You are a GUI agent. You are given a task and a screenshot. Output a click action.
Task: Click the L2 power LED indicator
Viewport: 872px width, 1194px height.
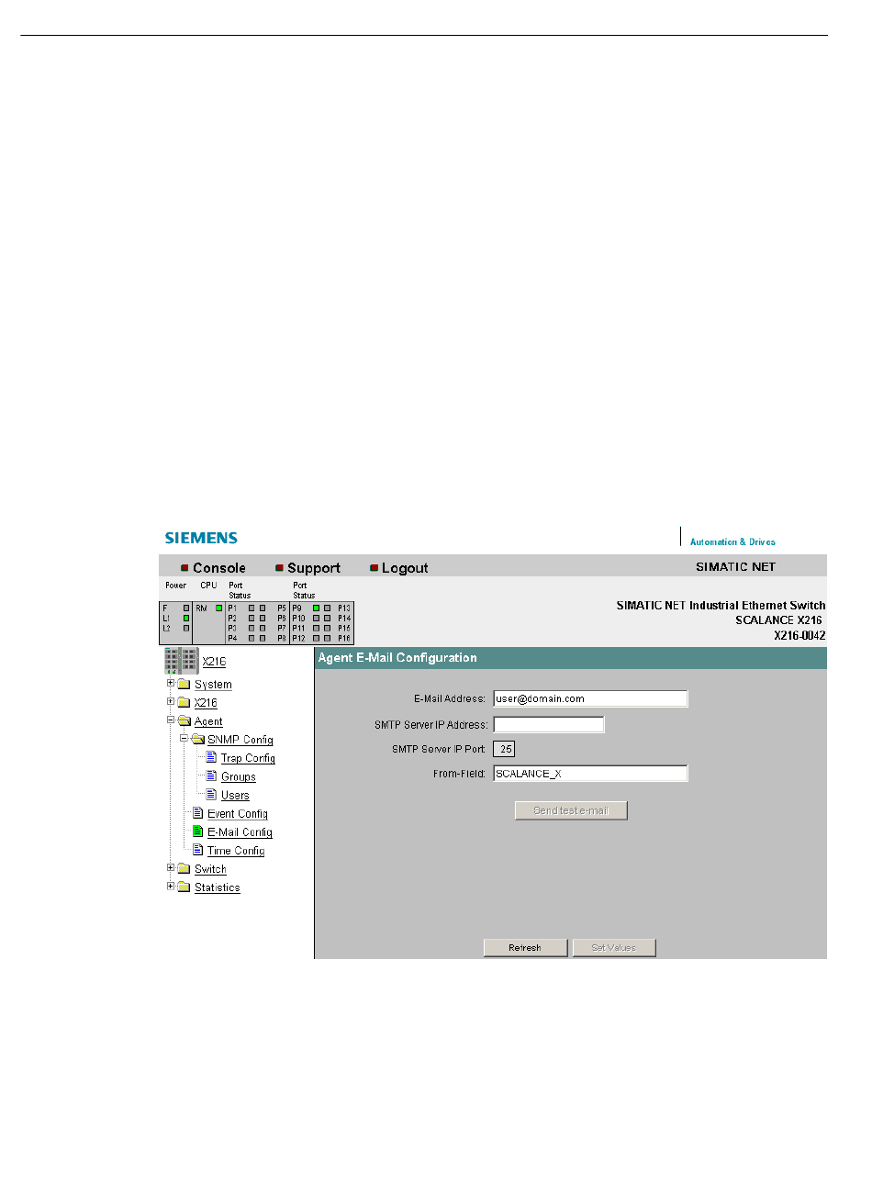coord(186,628)
